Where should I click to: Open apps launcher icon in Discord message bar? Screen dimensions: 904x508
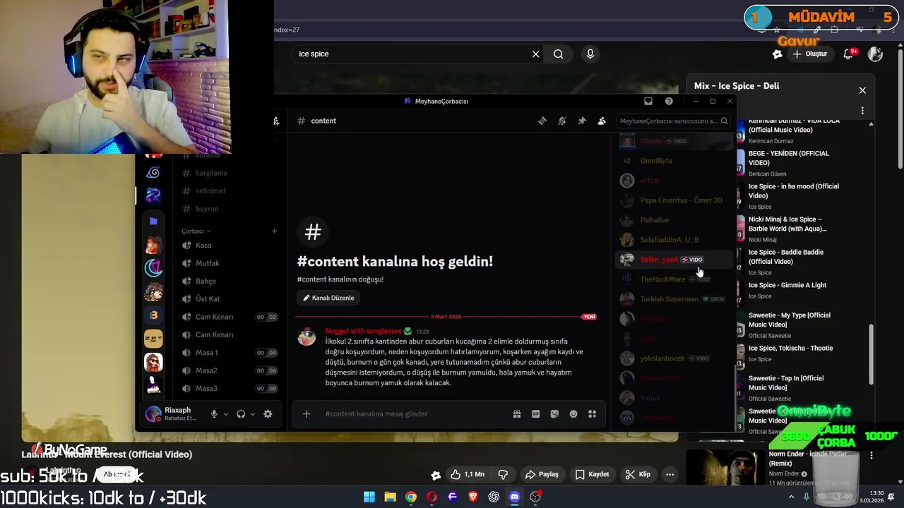[593, 414]
